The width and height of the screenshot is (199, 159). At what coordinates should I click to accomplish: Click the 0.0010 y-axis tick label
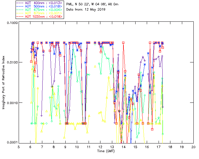12,102
